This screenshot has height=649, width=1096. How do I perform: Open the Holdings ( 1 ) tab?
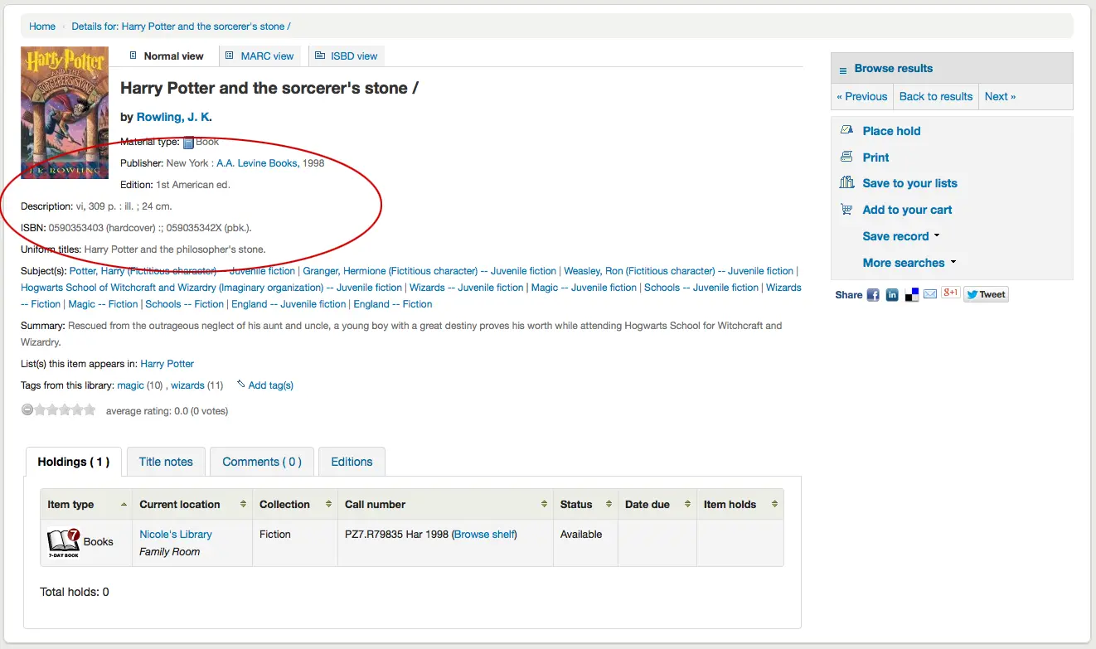pos(74,462)
